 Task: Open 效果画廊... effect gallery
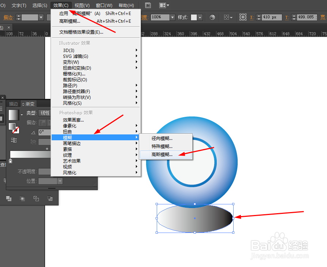click(96, 120)
